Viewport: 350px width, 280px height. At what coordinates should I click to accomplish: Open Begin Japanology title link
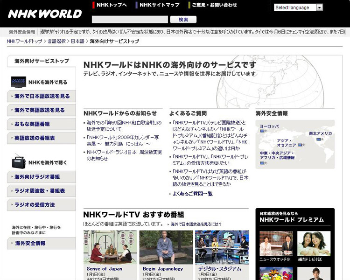(163, 269)
